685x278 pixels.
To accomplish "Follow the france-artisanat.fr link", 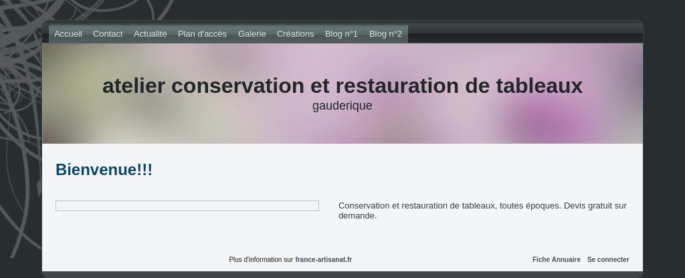I will (x=324, y=260).
